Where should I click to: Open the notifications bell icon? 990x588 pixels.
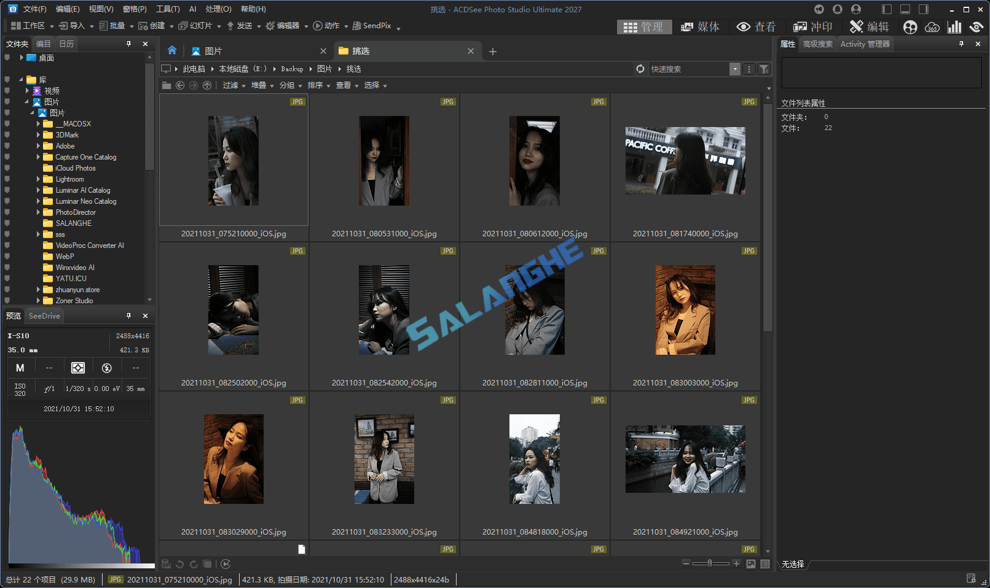click(x=837, y=9)
